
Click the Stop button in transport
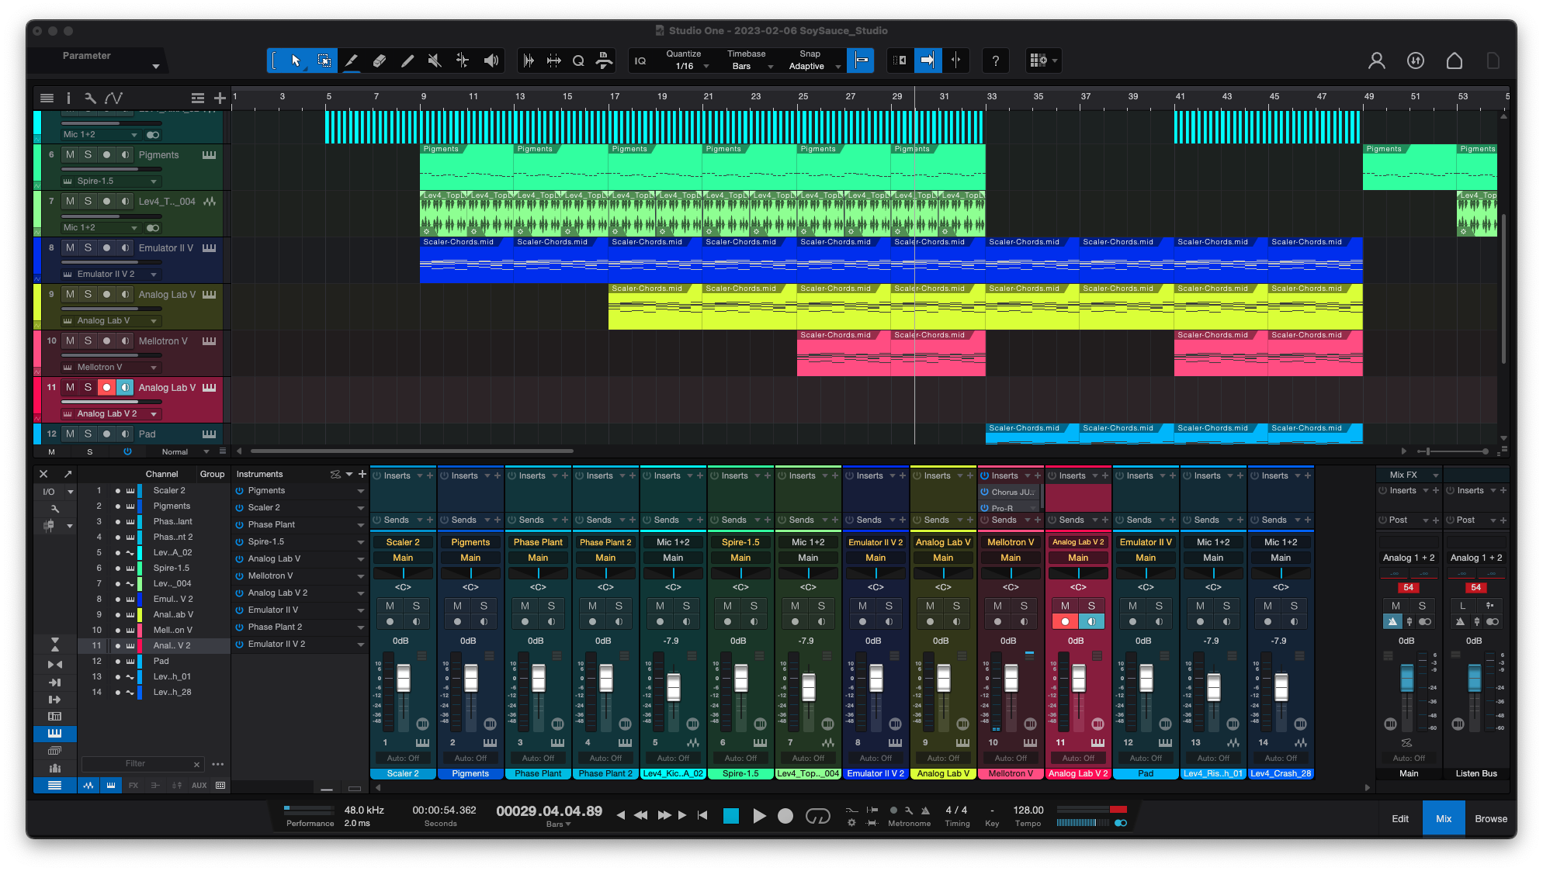(x=730, y=816)
